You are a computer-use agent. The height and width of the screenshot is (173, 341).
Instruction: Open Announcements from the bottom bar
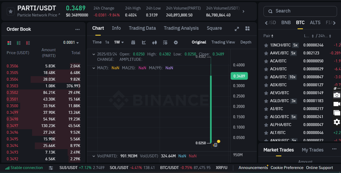coord(253,167)
